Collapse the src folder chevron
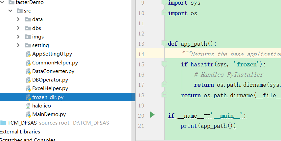The height and width of the screenshot is (141, 281). pyautogui.click(x=11, y=11)
